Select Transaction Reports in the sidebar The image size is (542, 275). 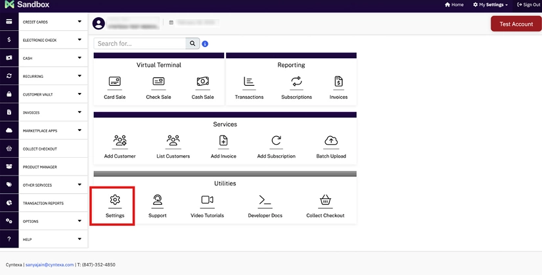tap(43, 204)
